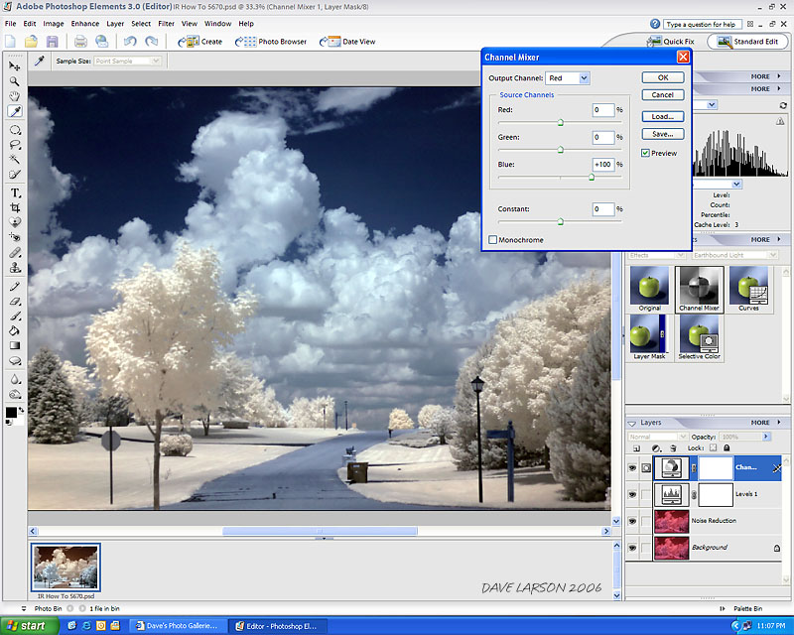Select the Red Eye Removal tool

point(15,237)
